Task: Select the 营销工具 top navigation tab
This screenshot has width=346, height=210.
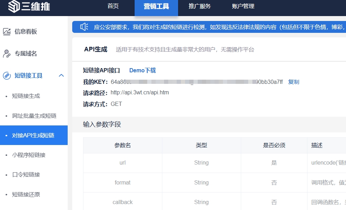Action: pos(156,6)
